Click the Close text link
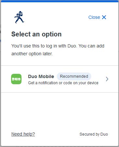The height and width of the screenshot is (147, 119). 94,17
